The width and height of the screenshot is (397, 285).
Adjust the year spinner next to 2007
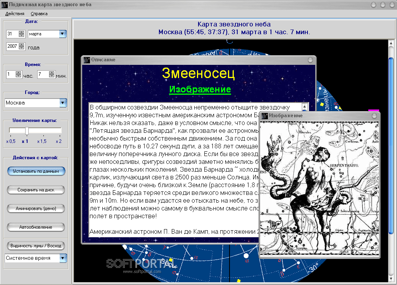[22, 46]
